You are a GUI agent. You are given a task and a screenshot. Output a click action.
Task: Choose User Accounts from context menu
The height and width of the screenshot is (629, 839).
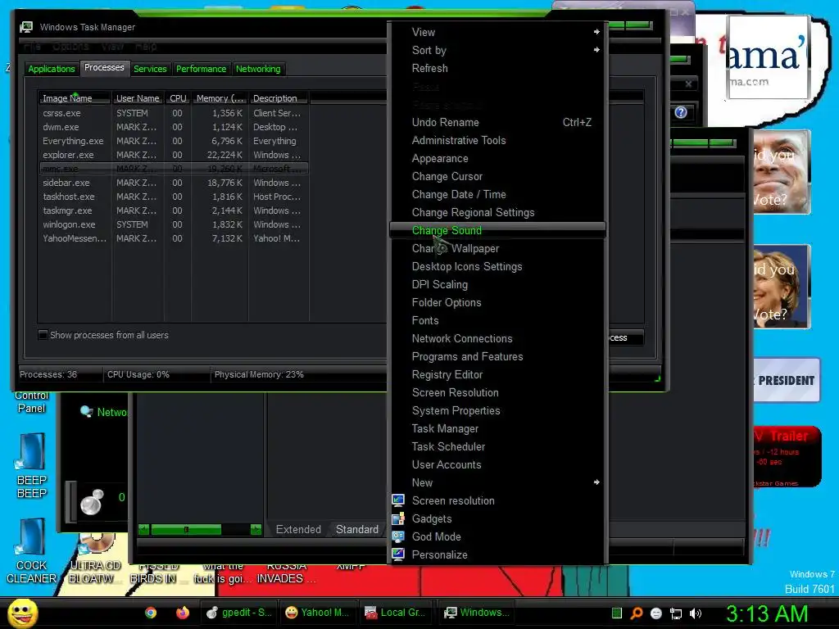(x=497, y=465)
